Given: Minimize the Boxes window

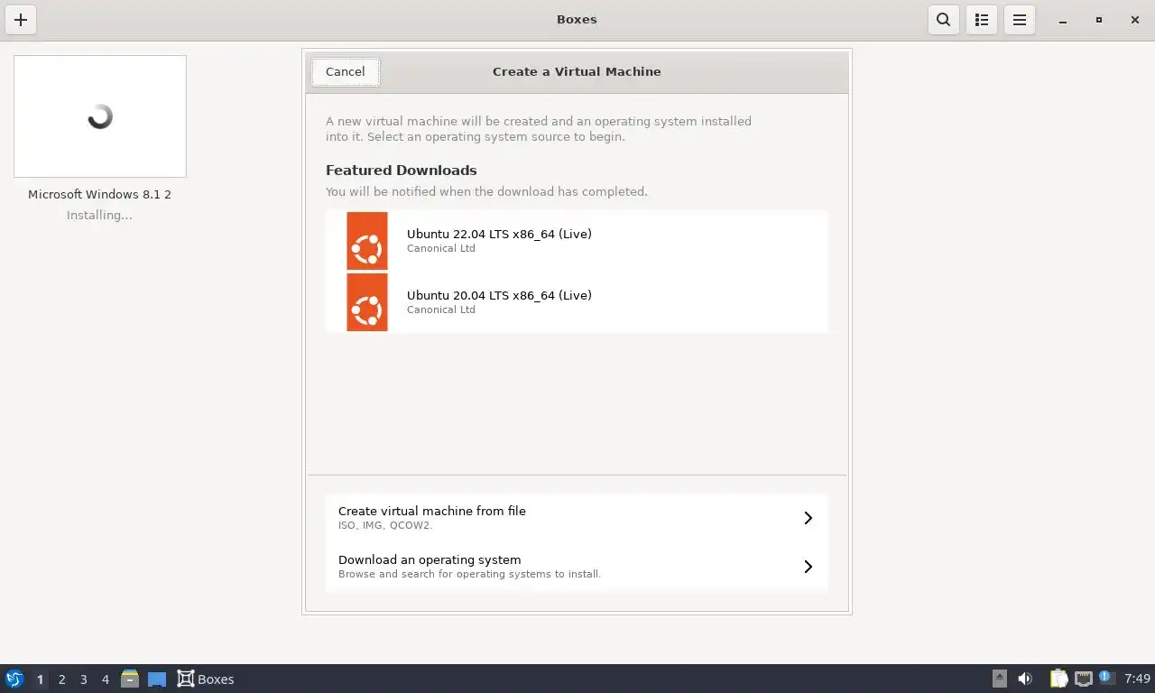Looking at the screenshot, I should [1063, 20].
